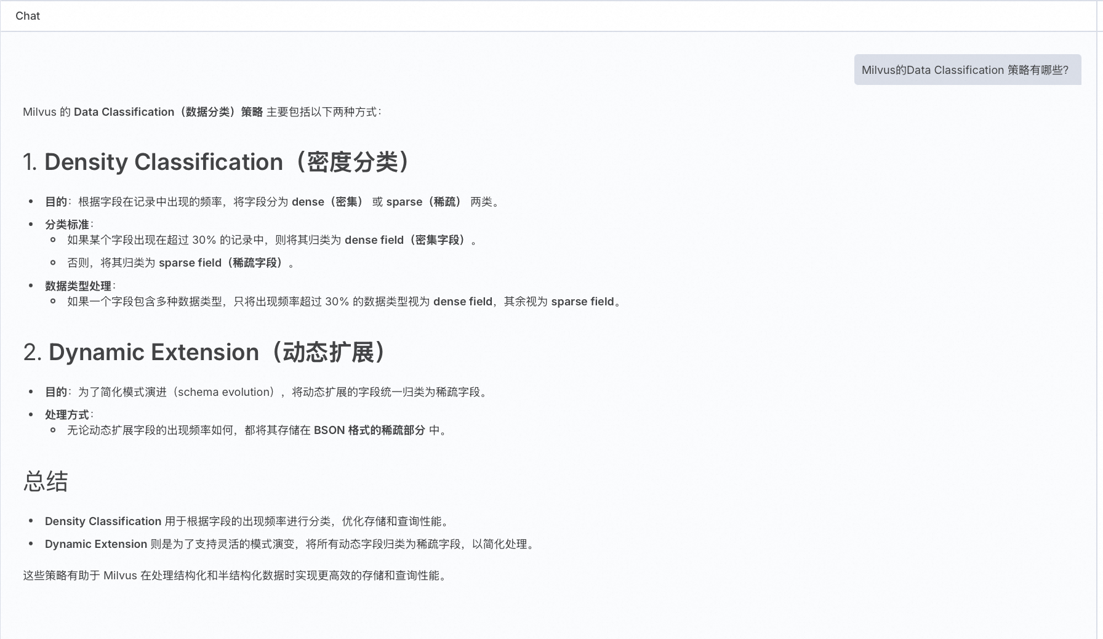1103x639 pixels.
Task: Click the 总结 heading
Action: coord(46,481)
